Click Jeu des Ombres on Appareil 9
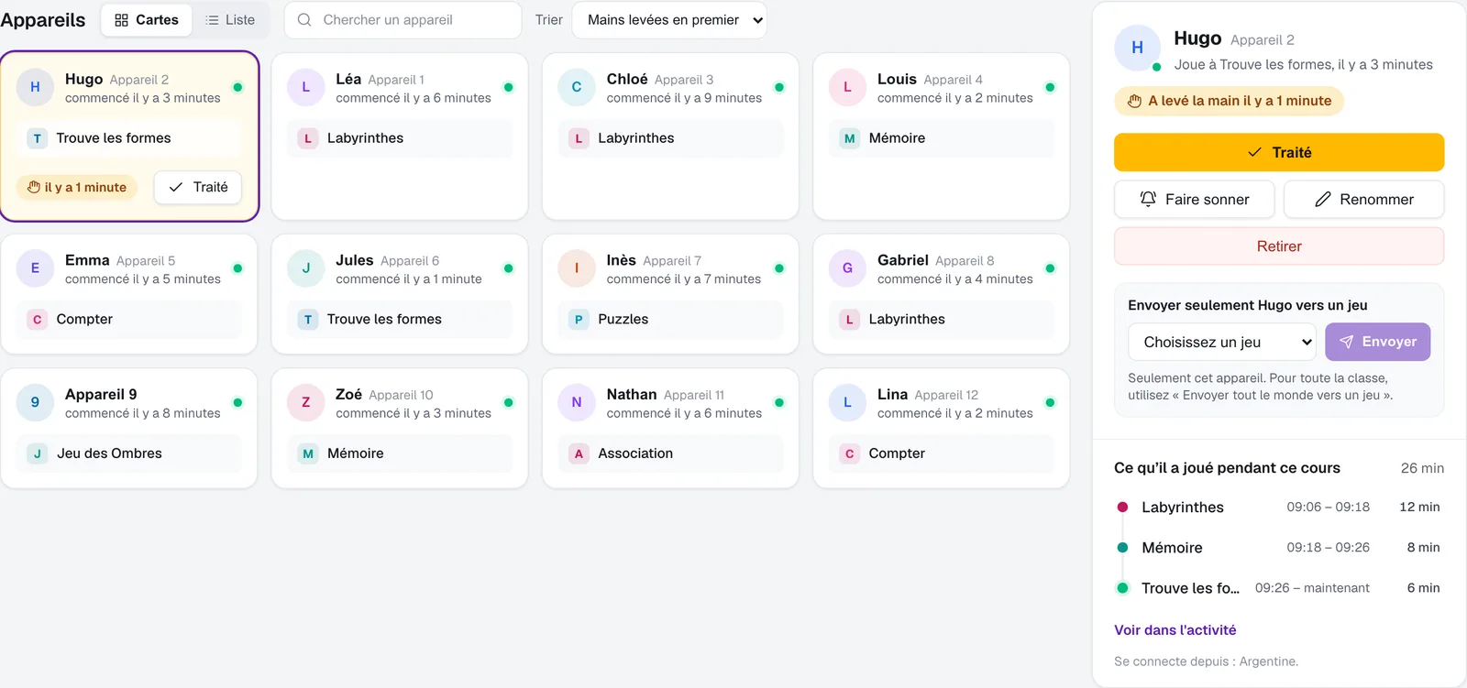1467x688 pixels. point(129,453)
